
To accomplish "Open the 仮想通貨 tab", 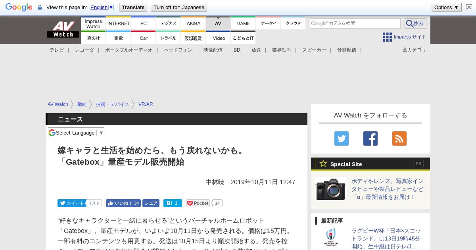I will coord(194,38).
